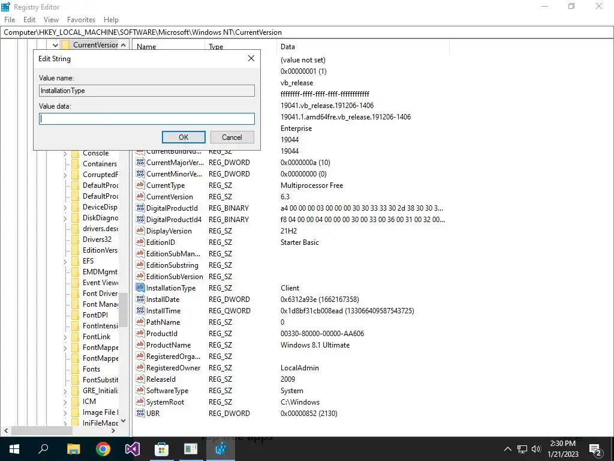Collapse the CurrentVersion tree node
Screen dimensions: 614x461
pyautogui.click(x=55, y=45)
